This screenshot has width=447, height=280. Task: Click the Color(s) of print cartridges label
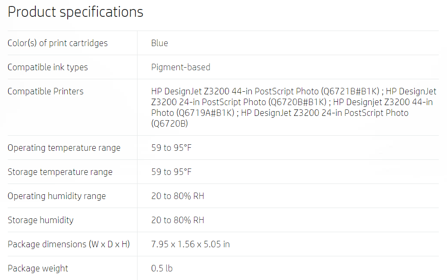(57, 43)
